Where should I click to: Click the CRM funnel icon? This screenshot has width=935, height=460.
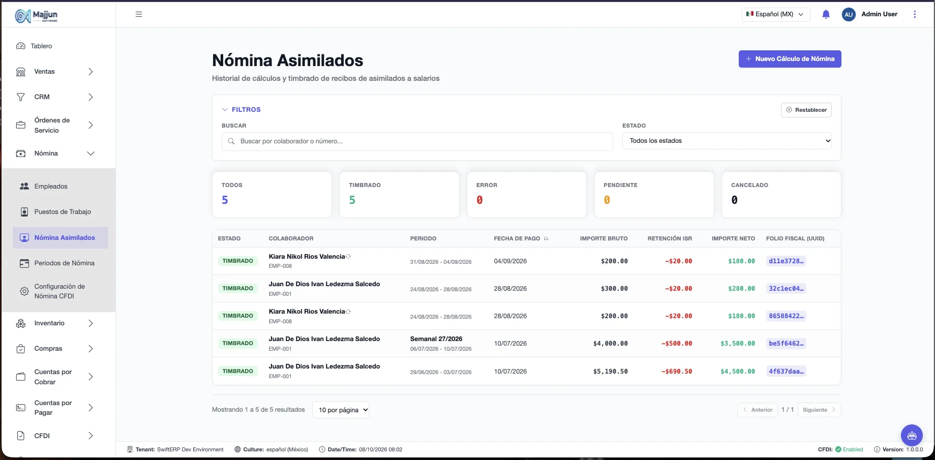point(21,97)
